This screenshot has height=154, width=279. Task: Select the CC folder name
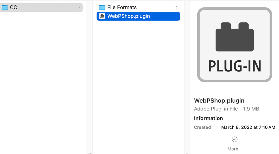pyautogui.click(x=13, y=8)
